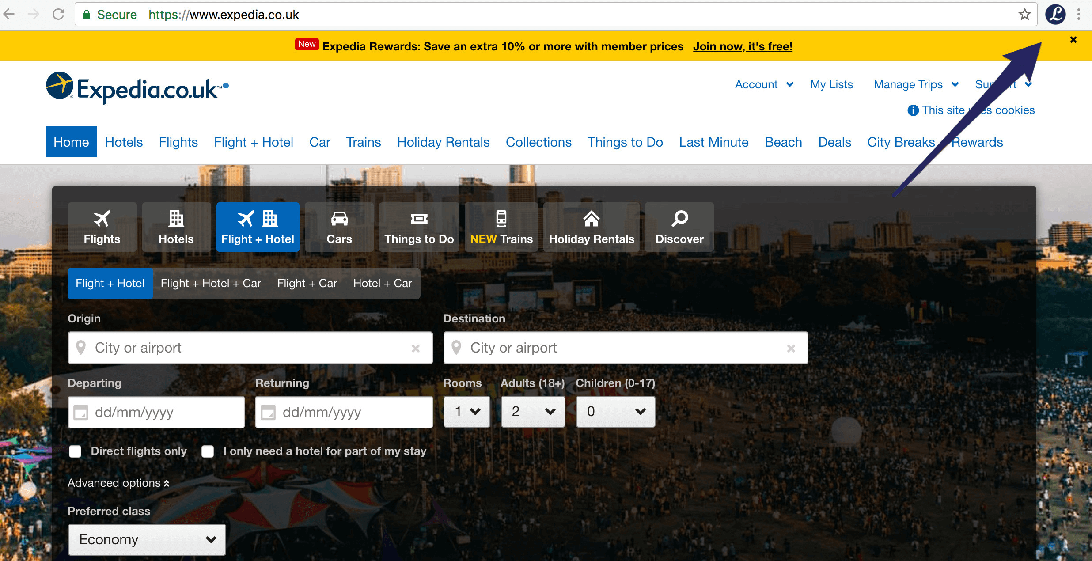Open Last Minute in top navigation
The width and height of the screenshot is (1092, 561).
714,142
